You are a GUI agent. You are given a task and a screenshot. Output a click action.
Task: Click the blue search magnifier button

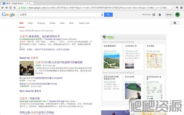coord(108,15)
